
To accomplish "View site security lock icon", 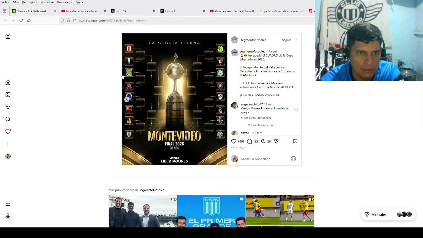I will click(68, 20).
